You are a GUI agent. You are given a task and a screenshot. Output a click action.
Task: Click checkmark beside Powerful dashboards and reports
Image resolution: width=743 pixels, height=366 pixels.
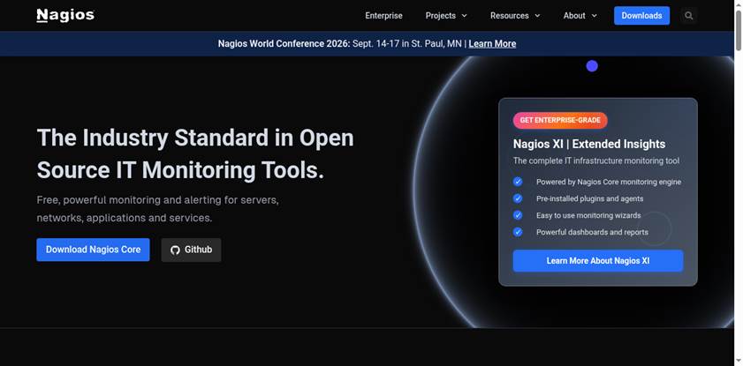[x=518, y=232]
